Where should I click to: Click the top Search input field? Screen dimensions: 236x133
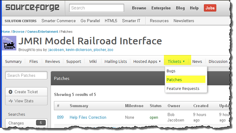tap(96, 8)
